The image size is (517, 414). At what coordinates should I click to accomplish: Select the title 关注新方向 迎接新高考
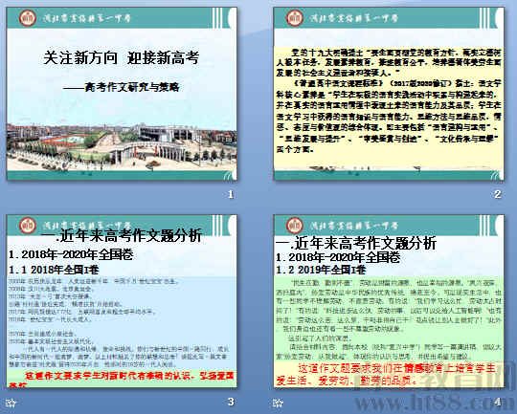(x=122, y=58)
